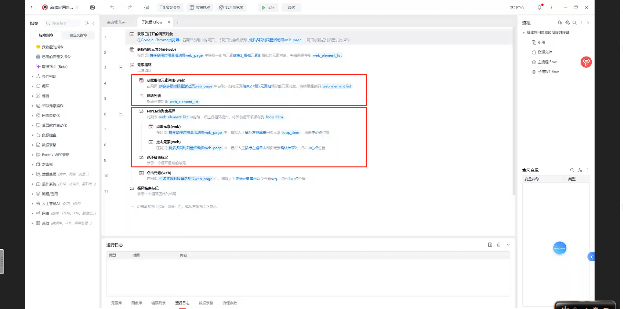Click the sort icon beside the command search
Viewport: 623px width, 309px height.
(87, 23)
